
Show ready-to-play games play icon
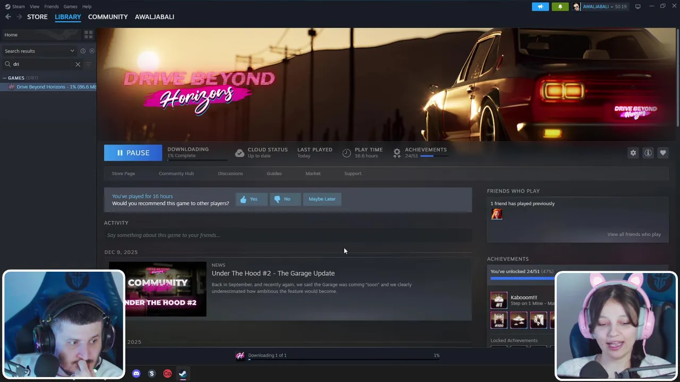92,51
